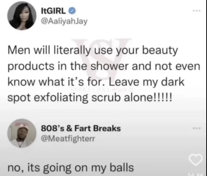The height and width of the screenshot is (176, 207).
Task: Click the word 'balls' in the reply
Action: (122, 167)
